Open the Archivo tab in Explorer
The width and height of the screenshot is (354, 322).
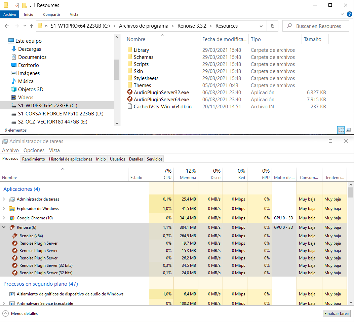10,14
